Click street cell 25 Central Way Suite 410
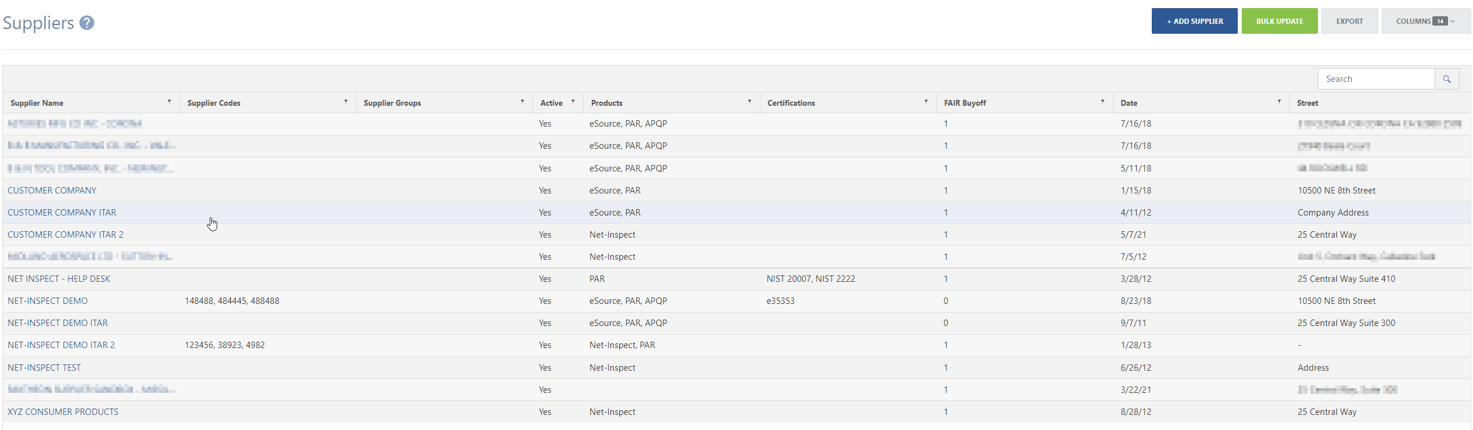 [1346, 279]
